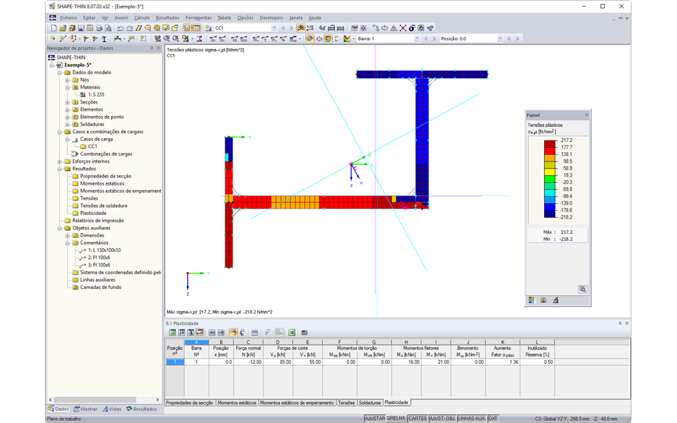Toggle the show values x.xx icon
The image size is (677, 423).
click(x=310, y=28)
